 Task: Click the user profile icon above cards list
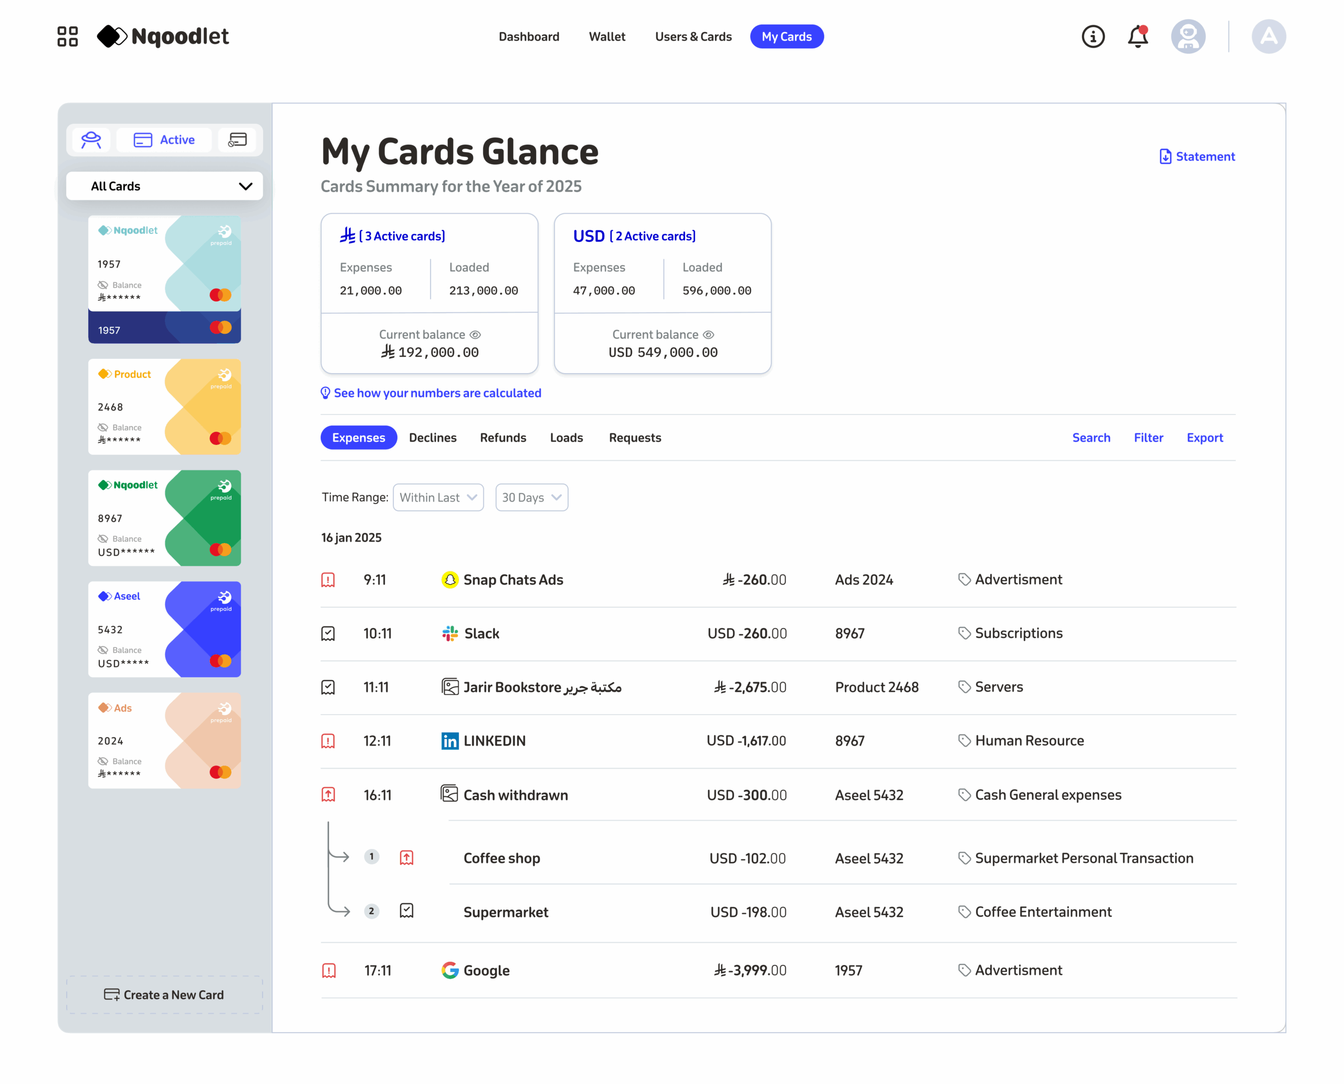click(91, 139)
